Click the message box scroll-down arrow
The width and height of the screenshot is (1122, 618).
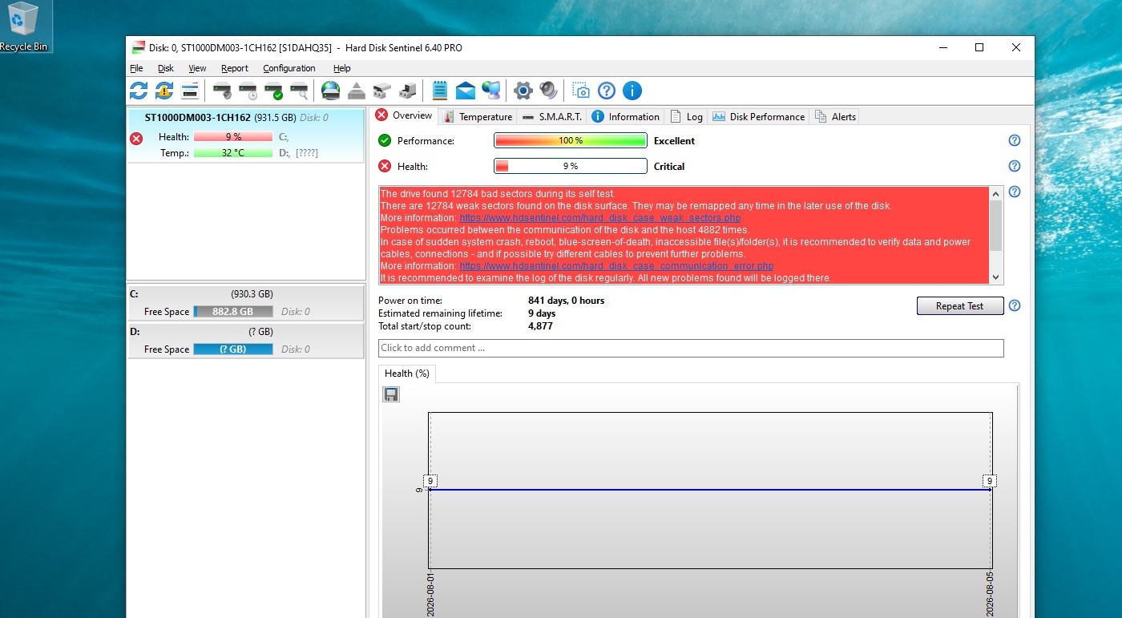point(996,277)
